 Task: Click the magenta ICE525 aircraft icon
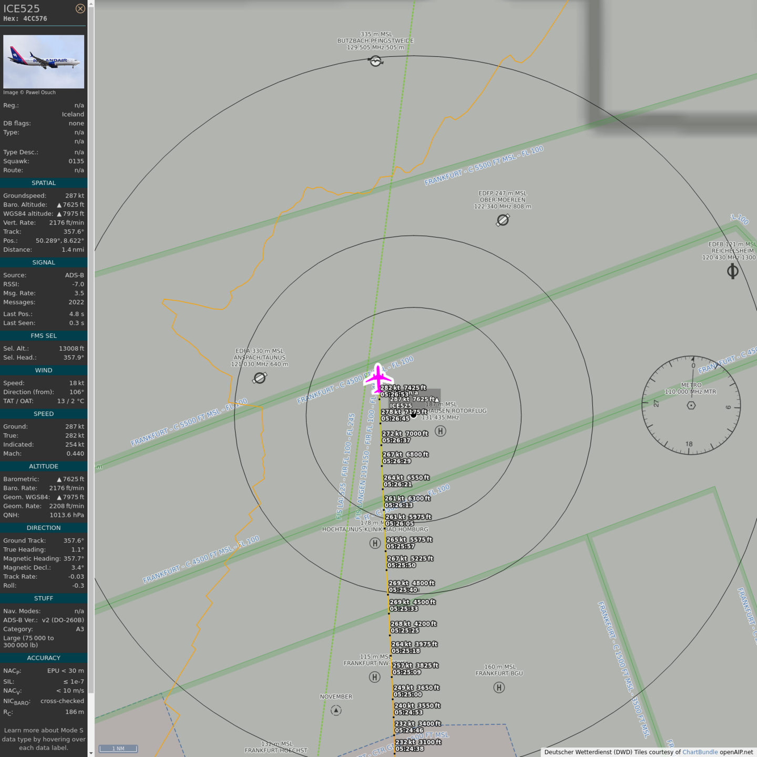pos(378,378)
